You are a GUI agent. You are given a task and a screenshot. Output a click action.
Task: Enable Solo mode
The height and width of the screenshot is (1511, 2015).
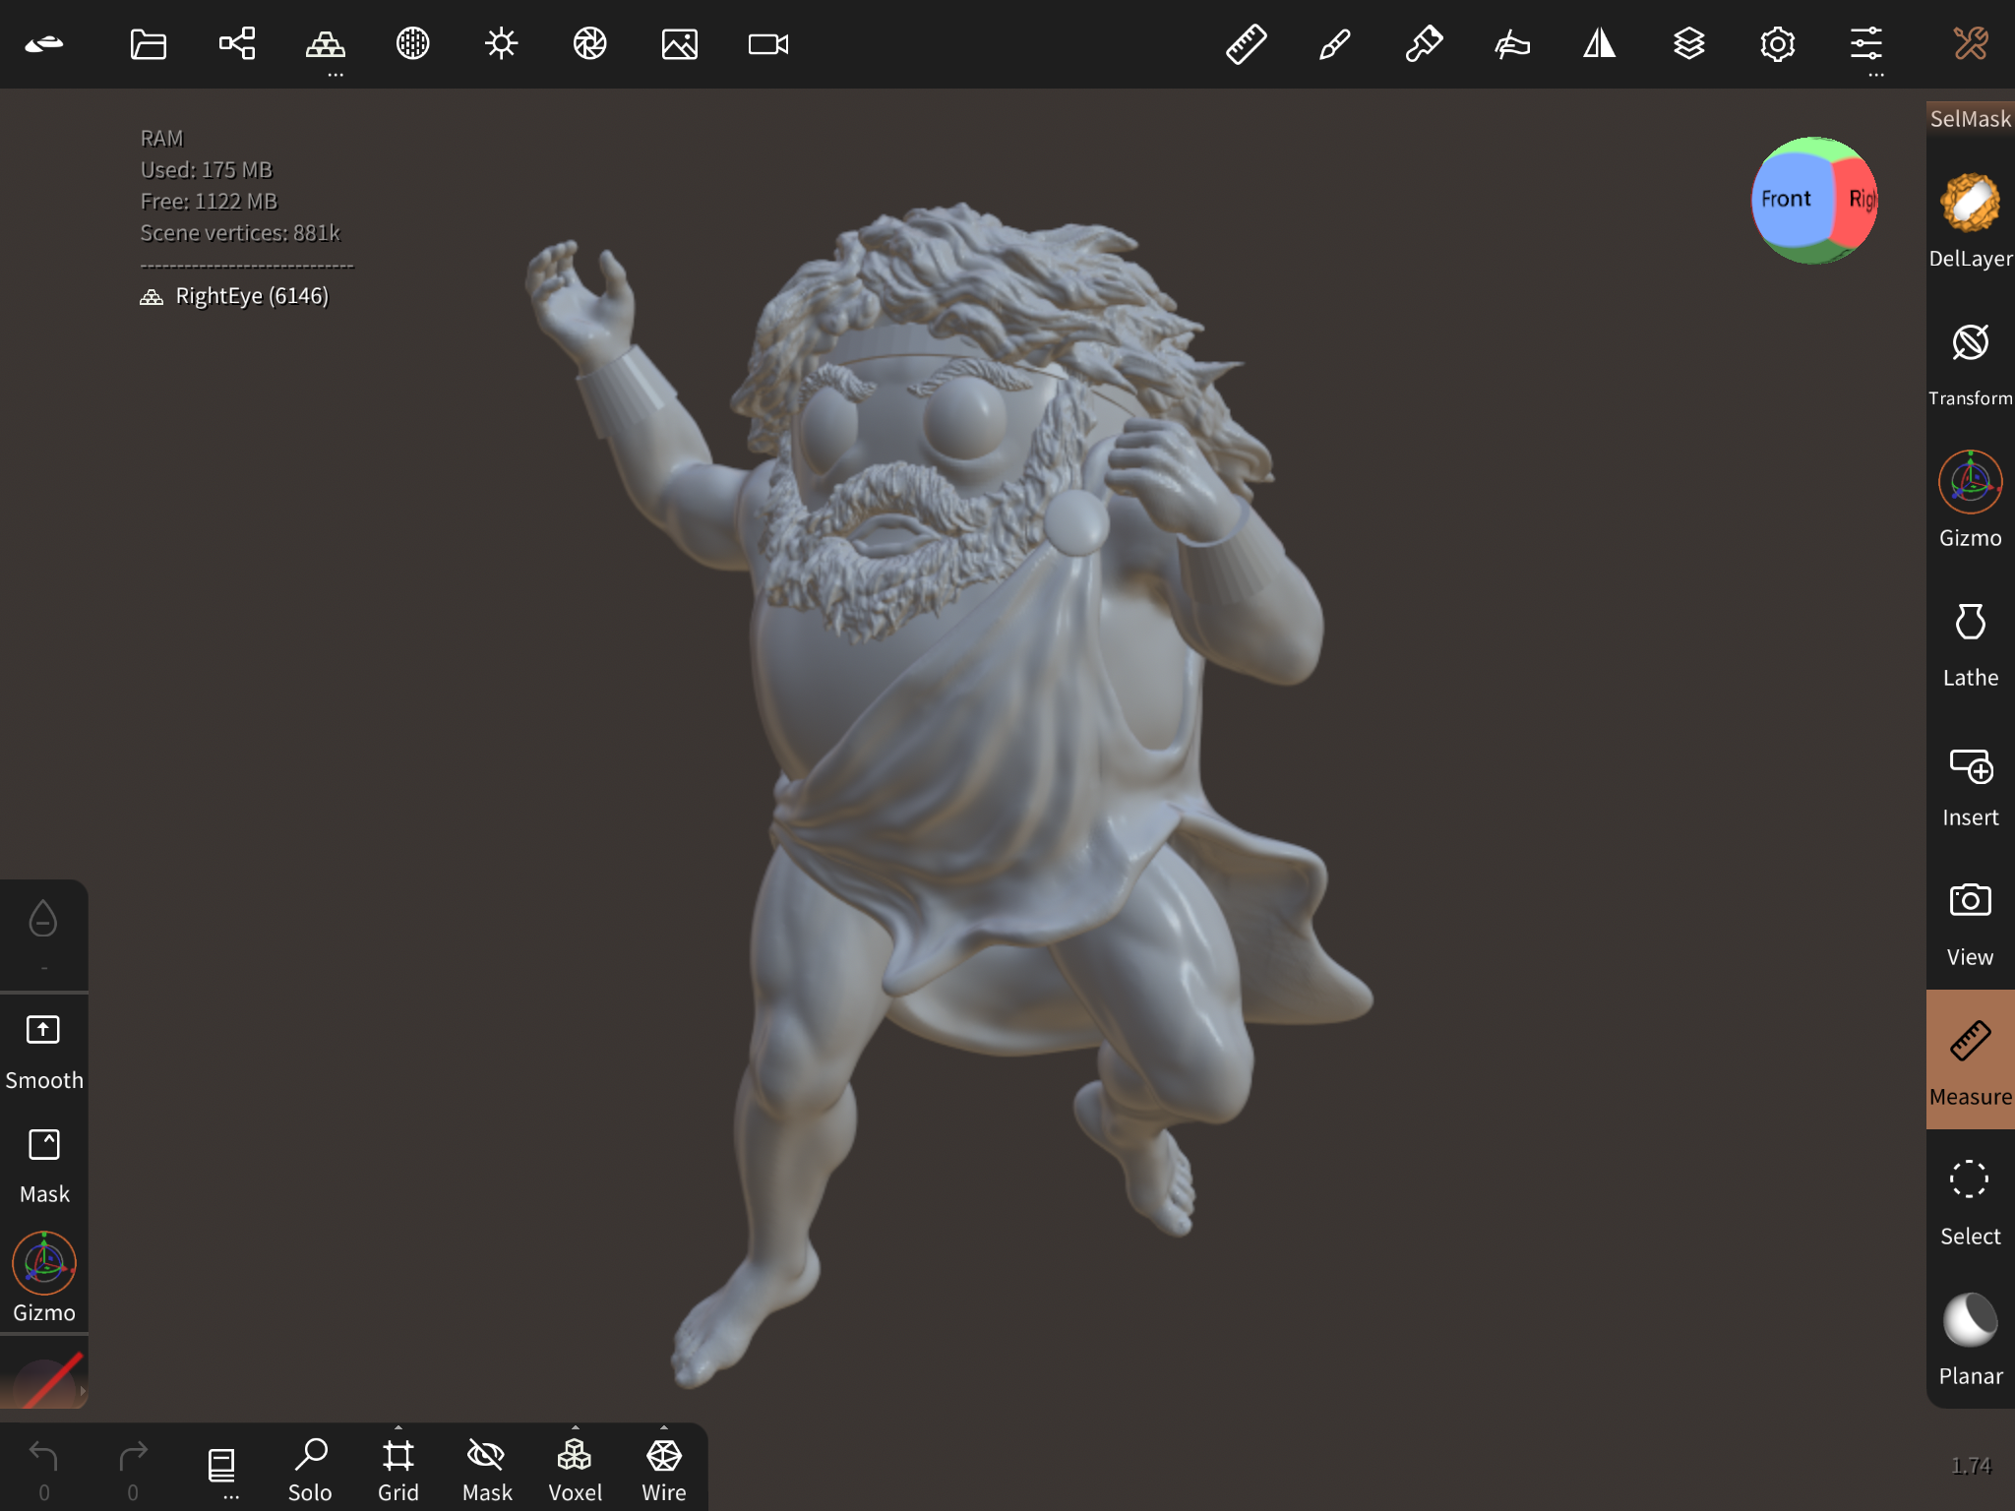click(310, 1466)
